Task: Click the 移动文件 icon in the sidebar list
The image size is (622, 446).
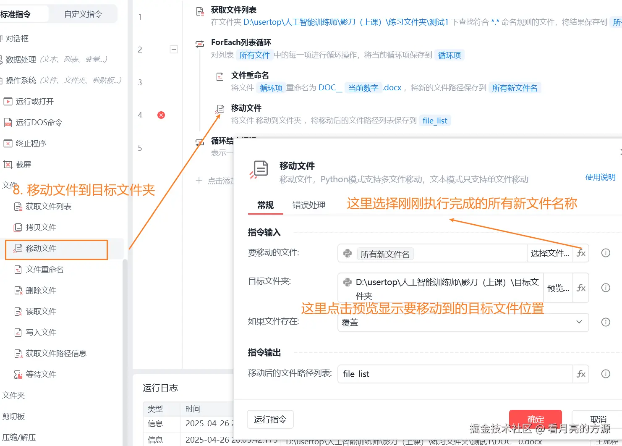Action: pos(18,248)
